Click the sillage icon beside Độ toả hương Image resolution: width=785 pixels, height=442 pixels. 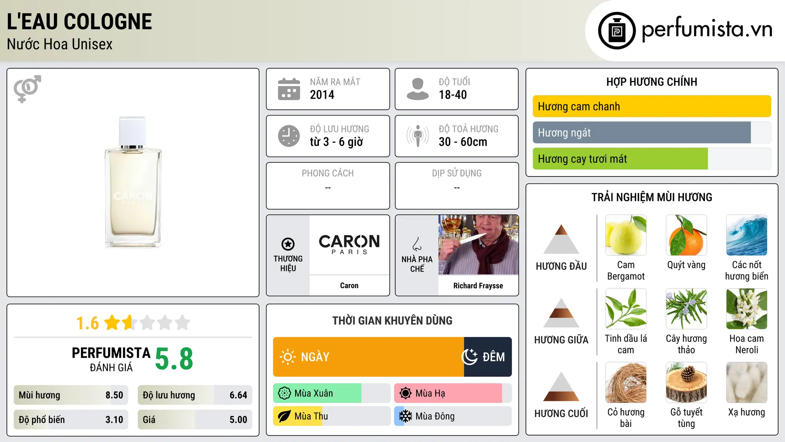pos(418,136)
